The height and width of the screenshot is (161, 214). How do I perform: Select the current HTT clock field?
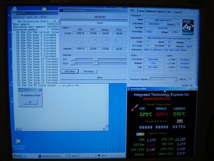93,33
